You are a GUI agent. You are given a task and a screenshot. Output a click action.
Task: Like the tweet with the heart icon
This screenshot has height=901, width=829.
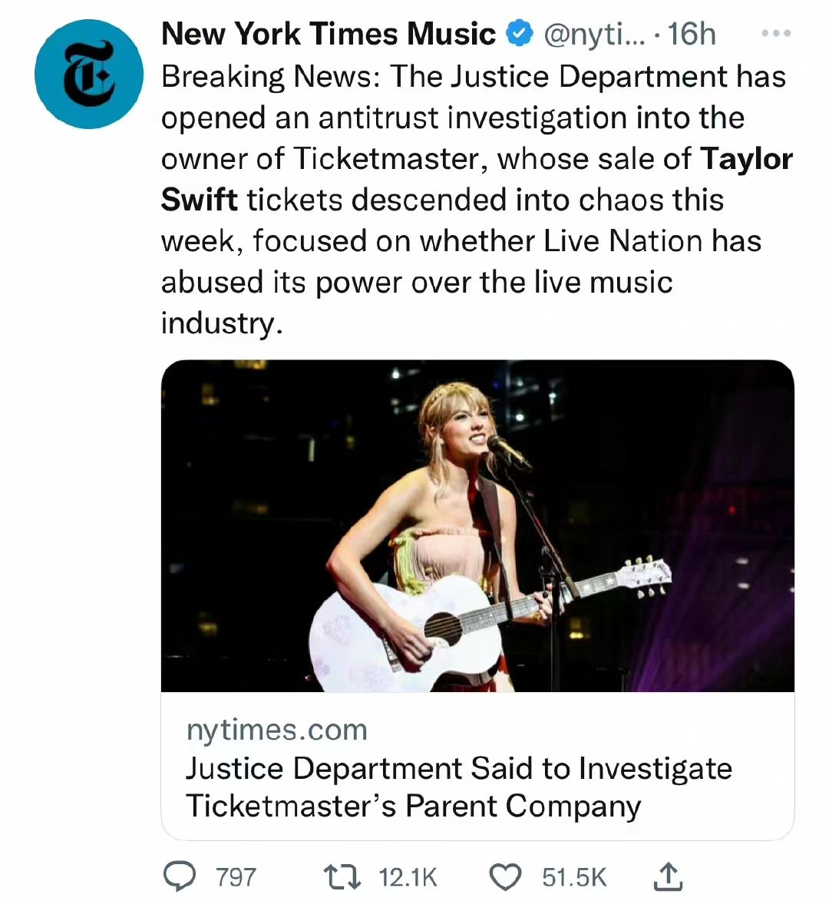[x=505, y=876]
